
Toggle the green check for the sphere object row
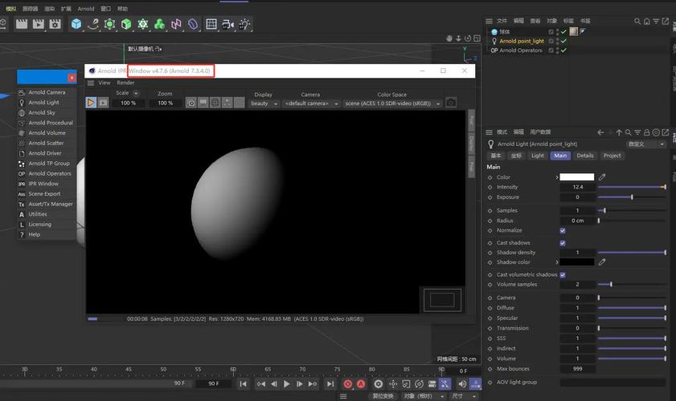[563, 32]
